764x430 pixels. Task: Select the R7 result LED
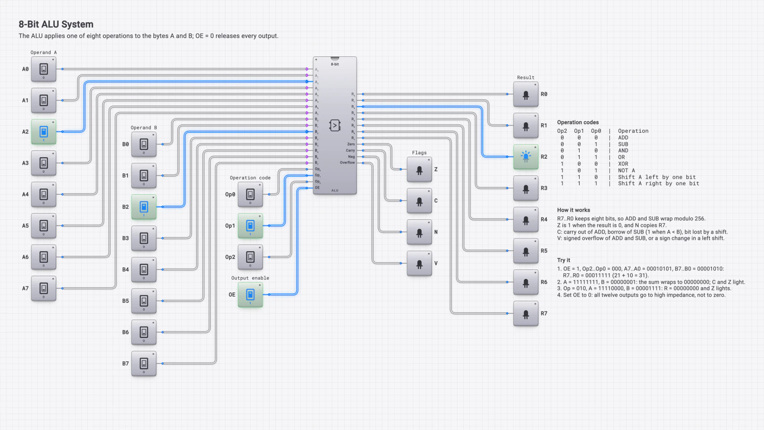click(x=526, y=313)
